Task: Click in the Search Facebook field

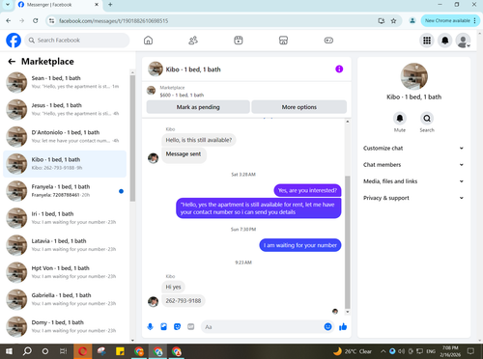Action: 77,41
